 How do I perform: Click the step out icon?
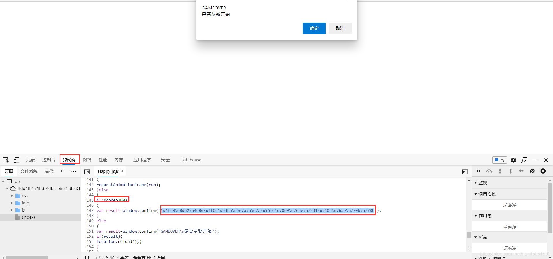[x=511, y=171]
